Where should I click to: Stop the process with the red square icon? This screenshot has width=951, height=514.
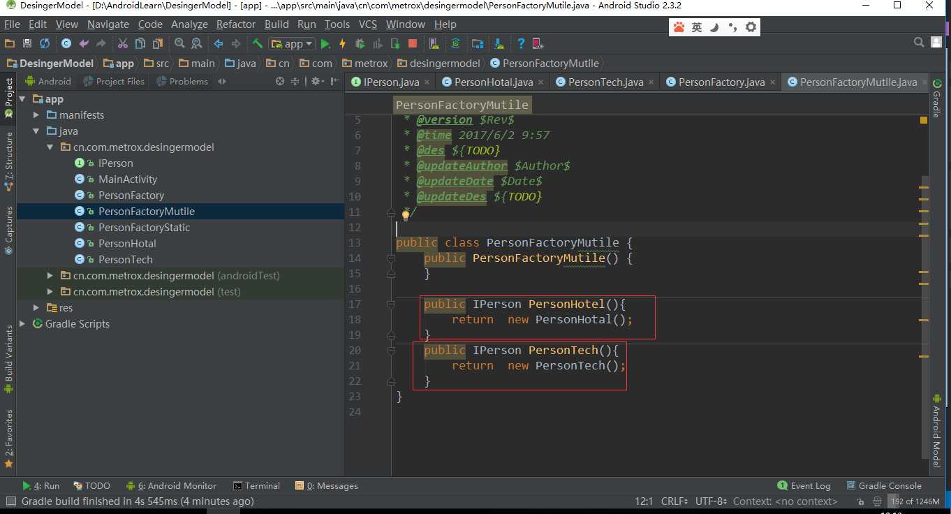pos(413,43)
